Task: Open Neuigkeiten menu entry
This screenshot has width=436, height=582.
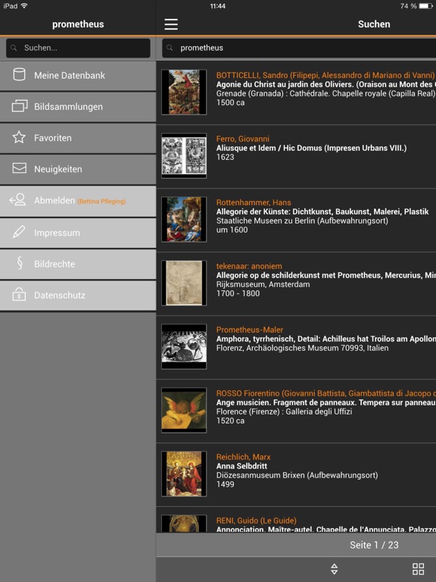Action: (x=78, y=169)
